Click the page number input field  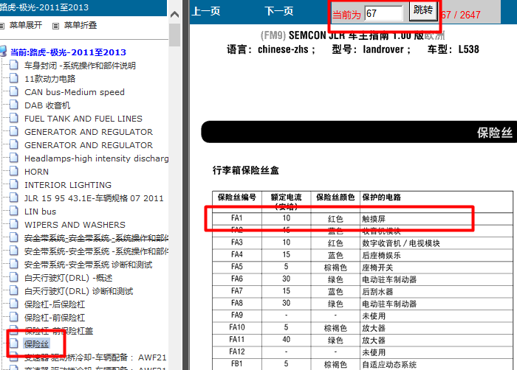tap(383, 13)
